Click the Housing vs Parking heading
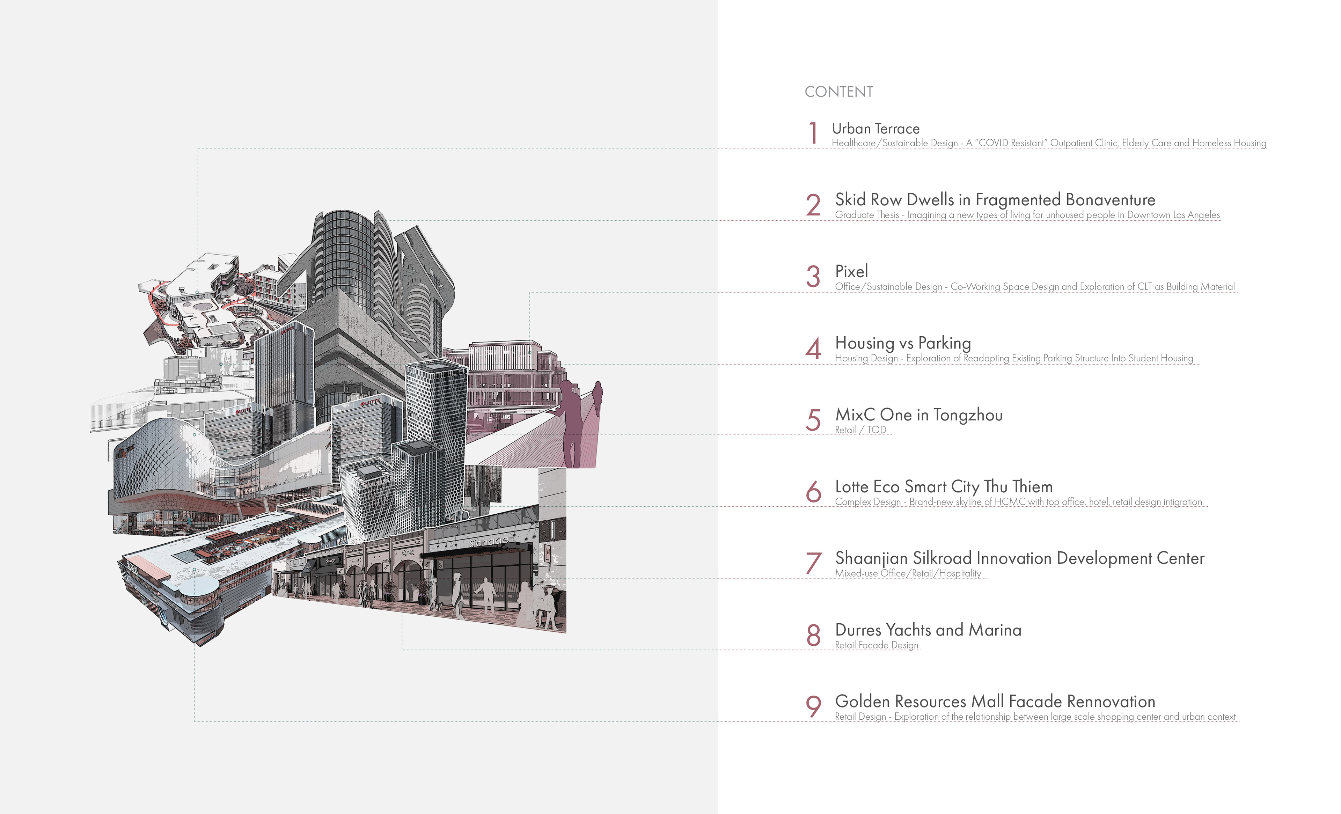This screenshot has width=1341, height=814. tap(903, 343)
